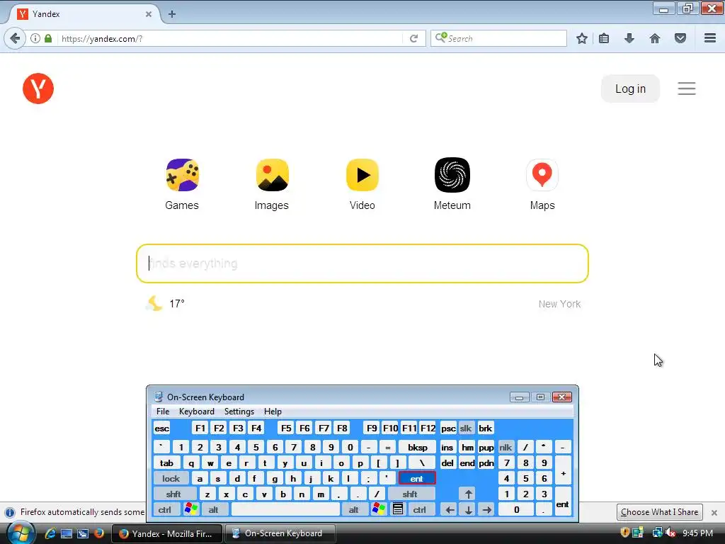Open the Yandex hamburger menu beside Log in

687,89
